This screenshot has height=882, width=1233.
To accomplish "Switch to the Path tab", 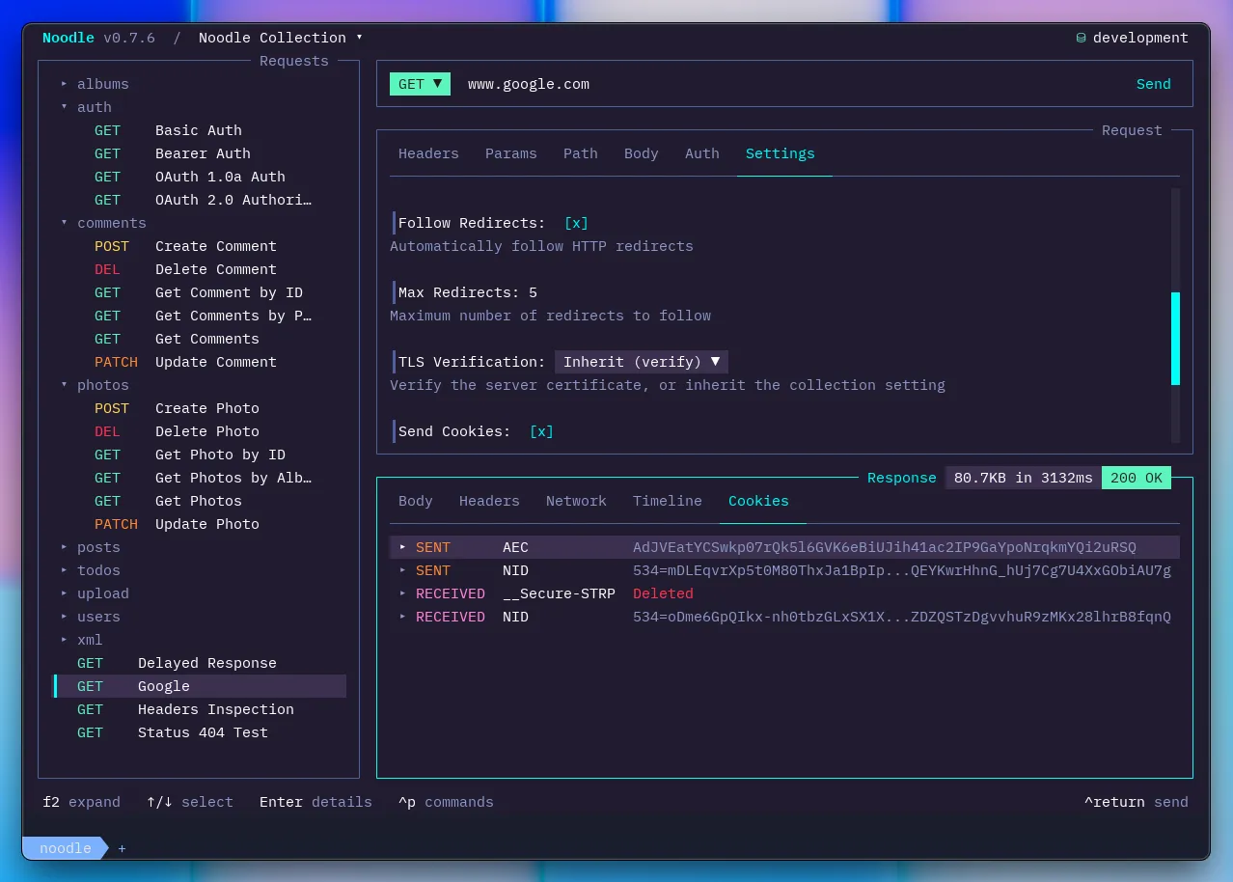I will pos(581,153).
